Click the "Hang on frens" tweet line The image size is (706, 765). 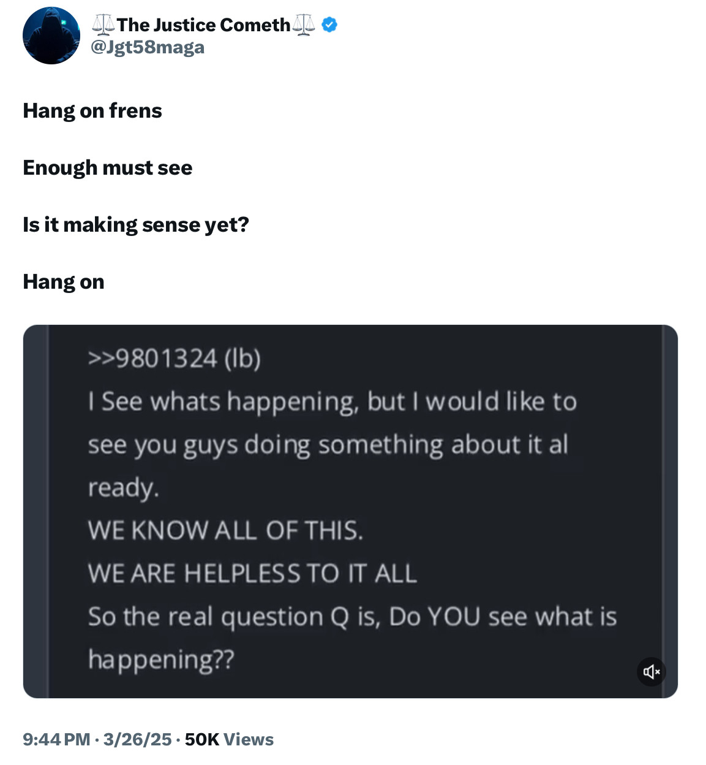(92, 111)
